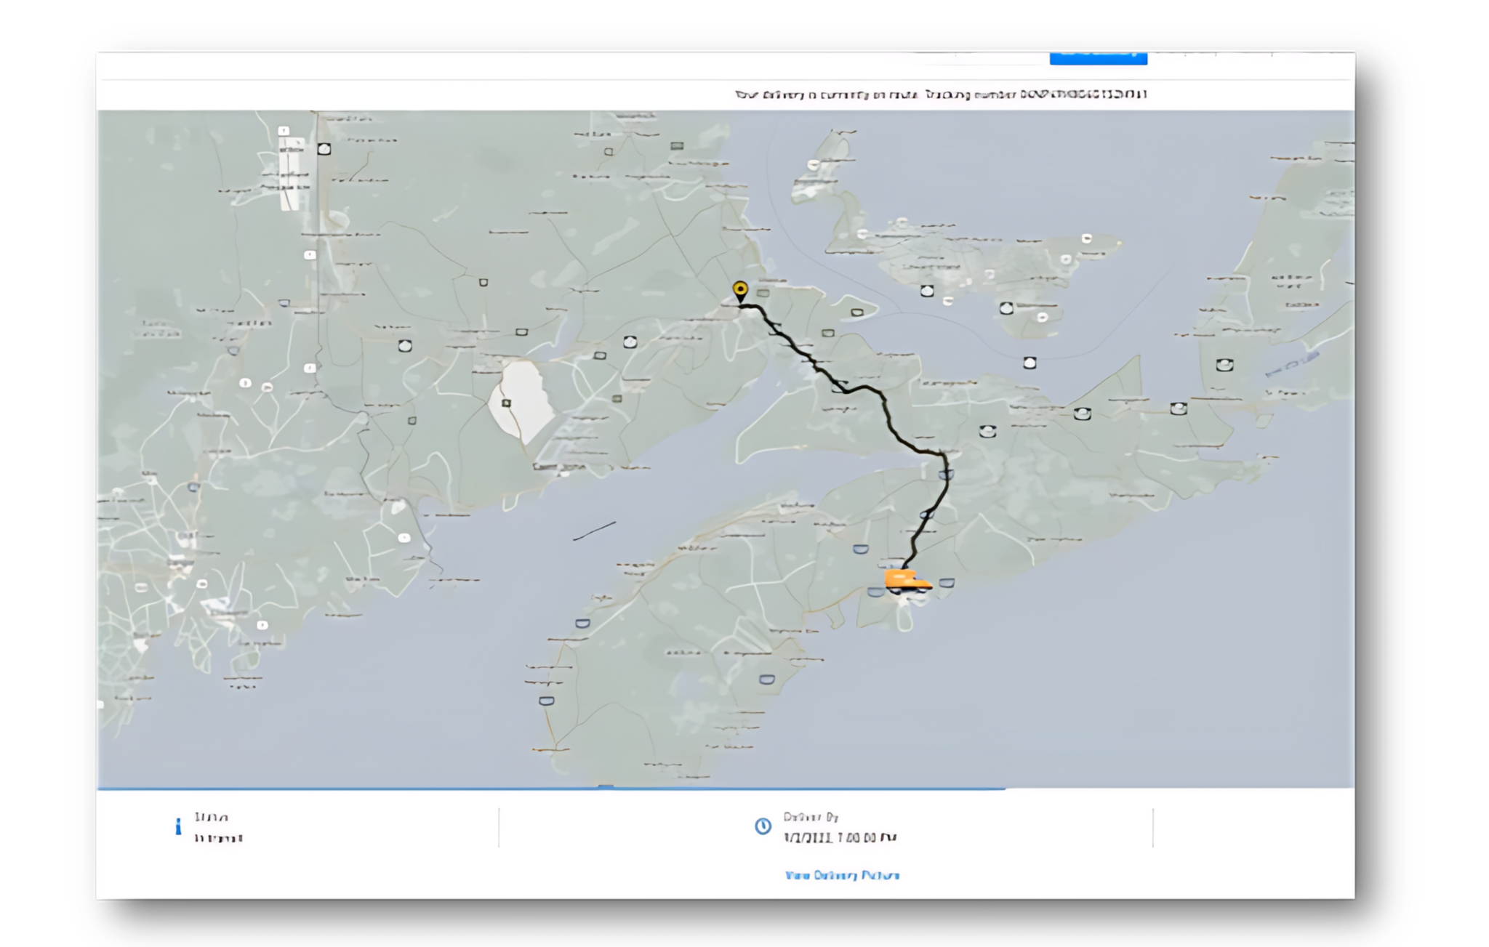Click road marker inside white map region

click(x=506, y=403)
